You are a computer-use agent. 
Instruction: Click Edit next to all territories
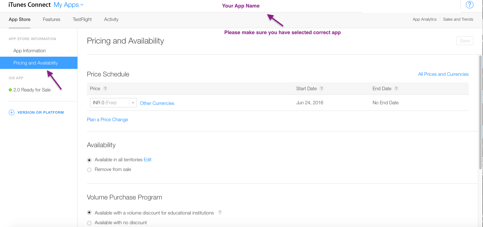(x=148, y=160)
